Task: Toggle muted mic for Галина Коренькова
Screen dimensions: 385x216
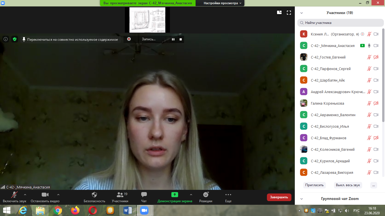Action: pyautogui.click(x=369, y=103)
